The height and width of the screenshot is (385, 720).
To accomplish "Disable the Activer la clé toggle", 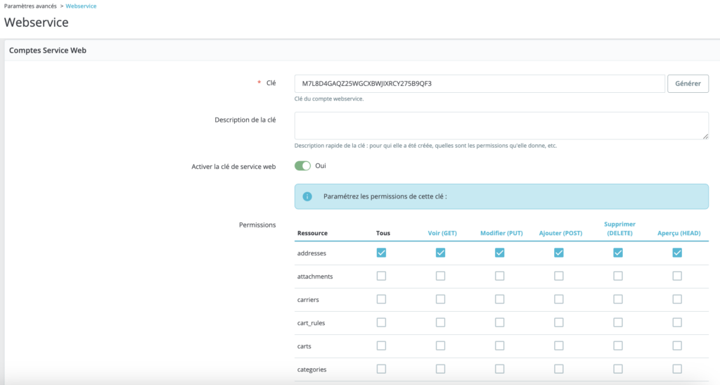I will [x=302, y=166].
